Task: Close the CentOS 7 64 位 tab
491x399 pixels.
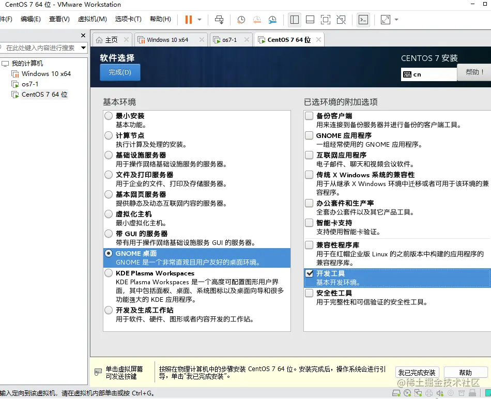Action: click(x=318, y=40)
